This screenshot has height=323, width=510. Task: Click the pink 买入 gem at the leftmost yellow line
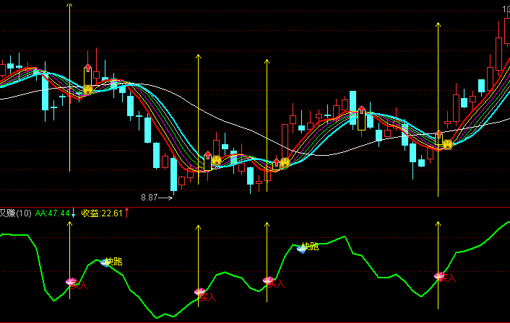pos(71,282)
